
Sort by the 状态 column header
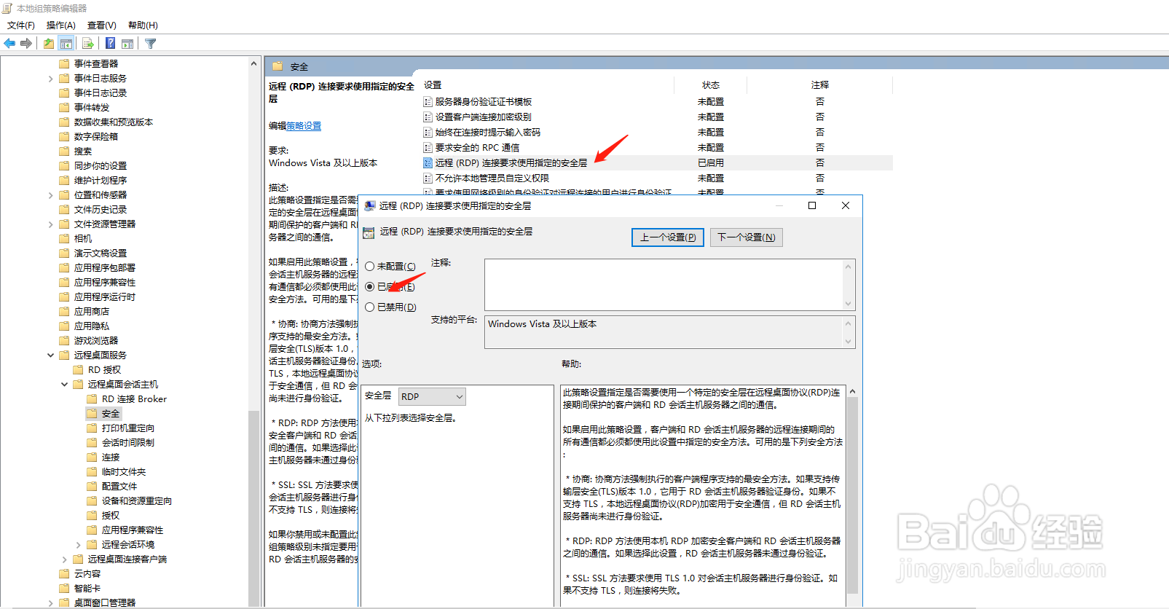[x=711, y=85]
